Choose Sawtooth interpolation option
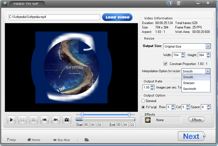The height and width of the screenshot is (146, 218). click(196, 89)
